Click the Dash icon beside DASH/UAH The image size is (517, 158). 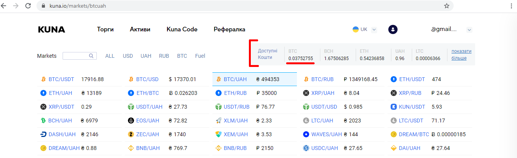click(x=43, y=134)
